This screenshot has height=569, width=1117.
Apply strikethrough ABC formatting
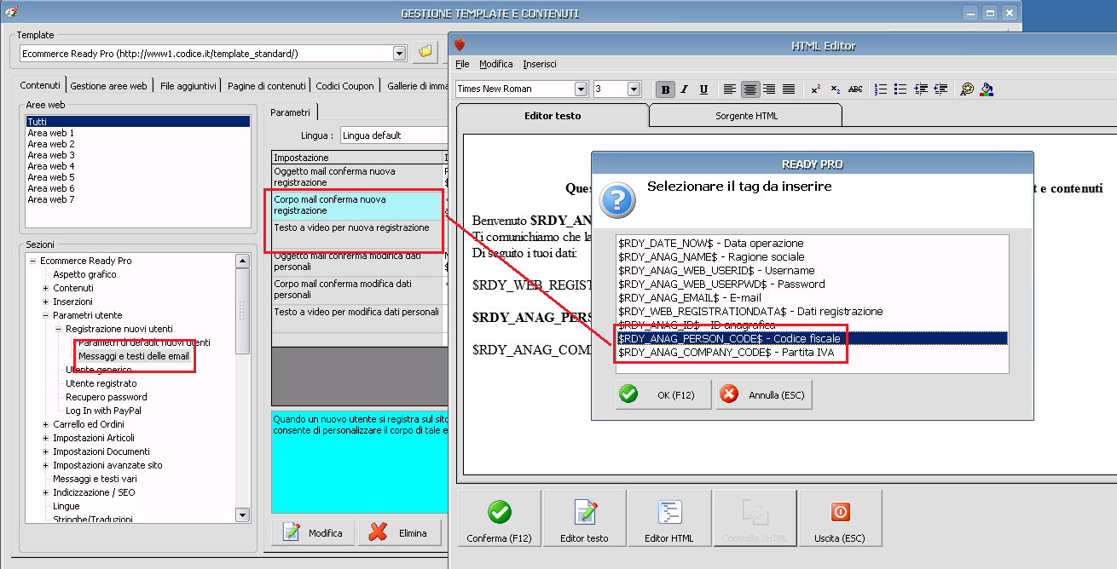pyautogui.click(x=855, y=89)
